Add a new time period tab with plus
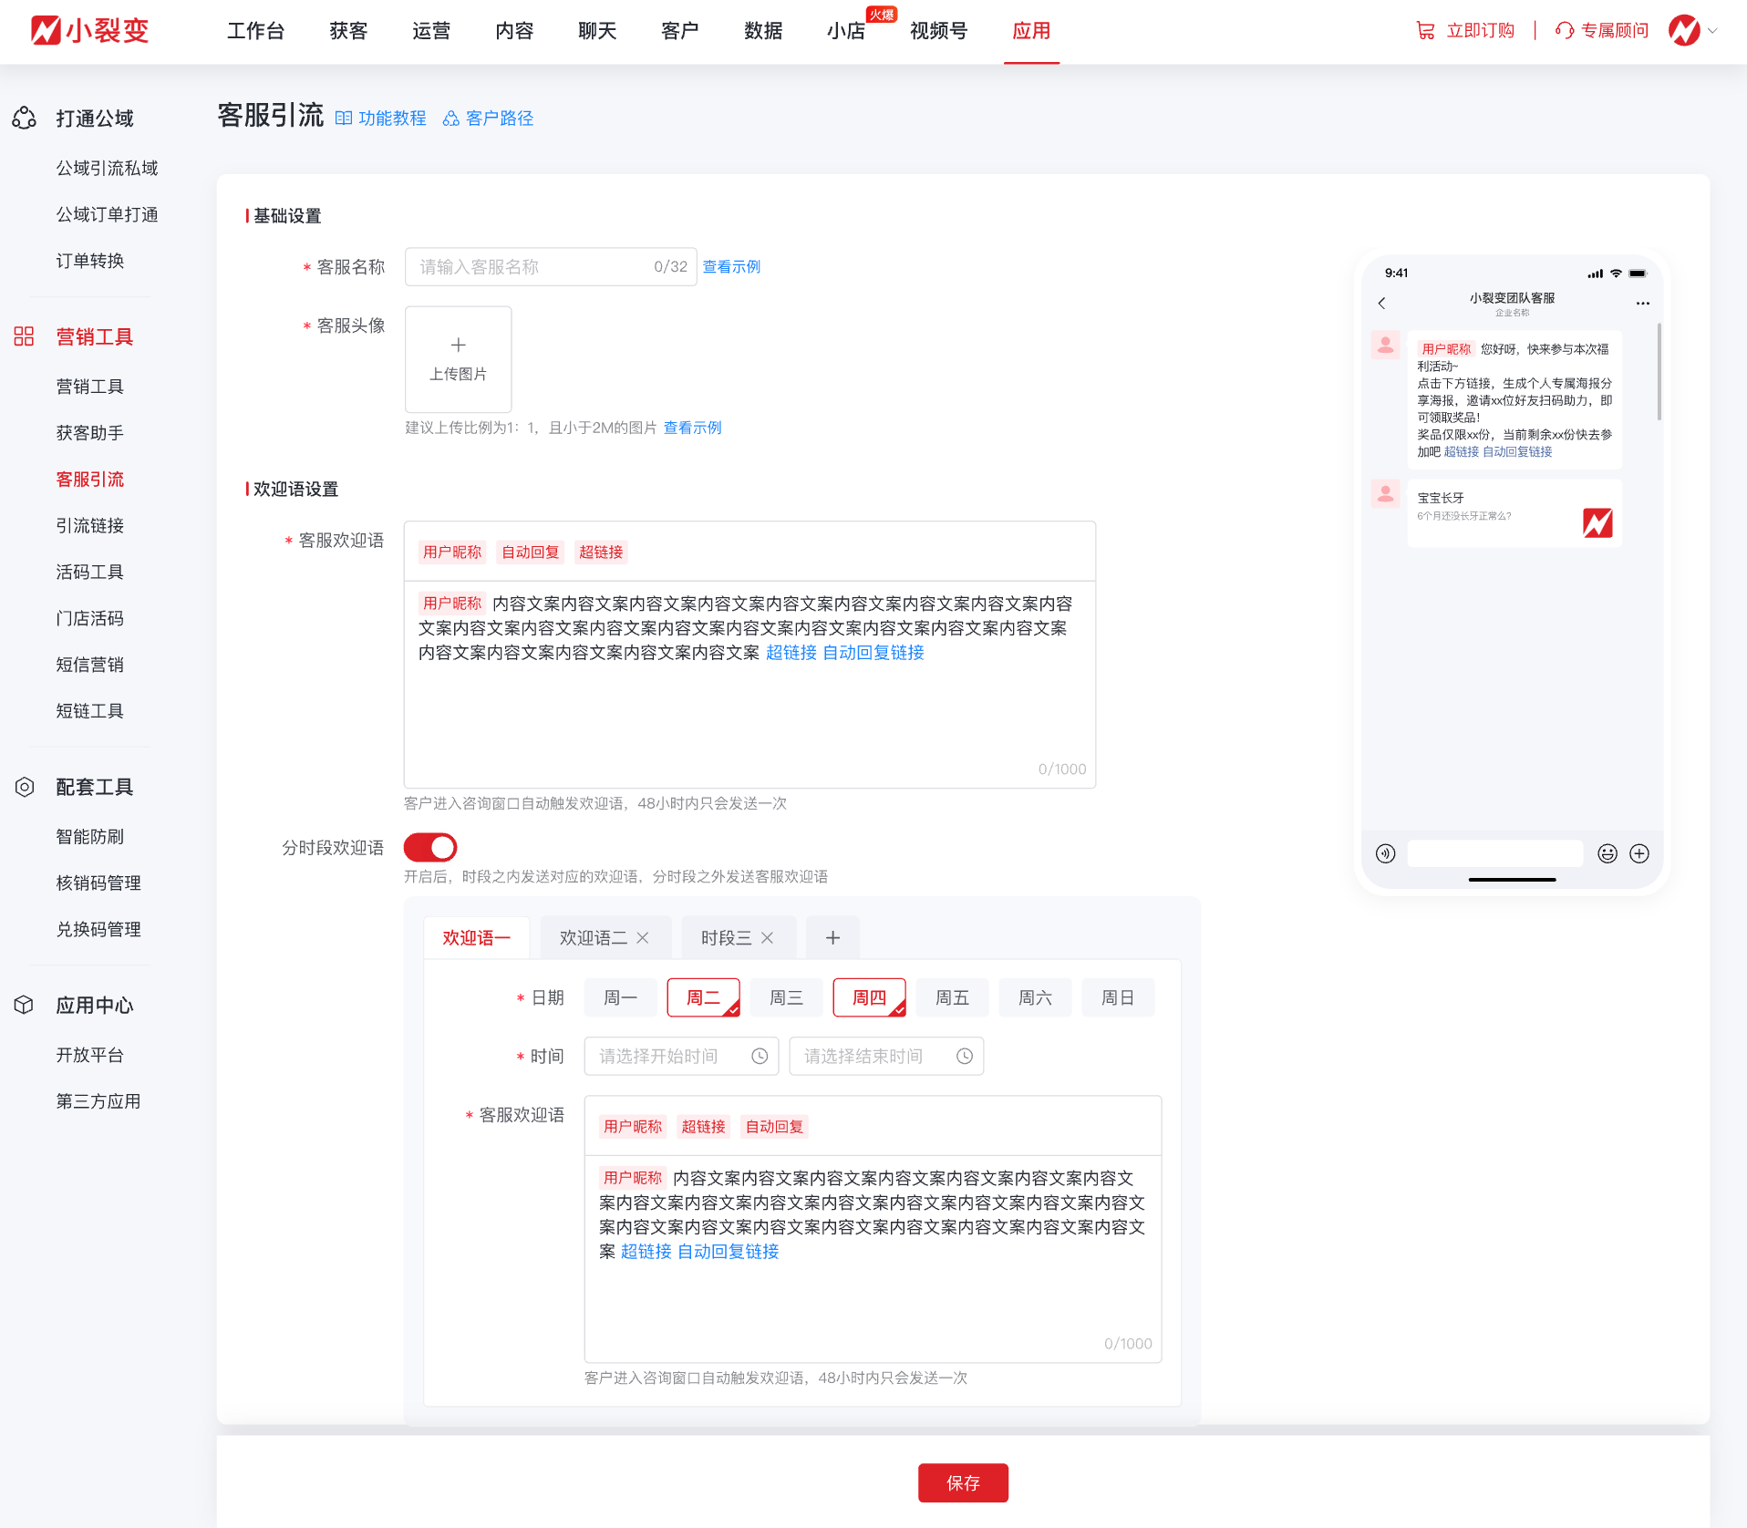This screenshot has width=1747, height=1528. (832, 938)
